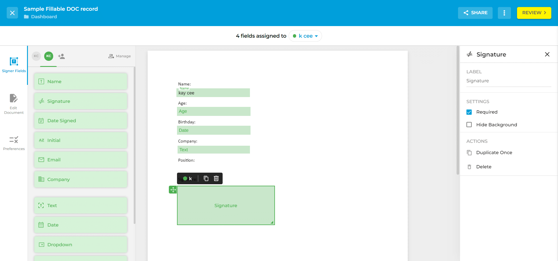Pick the Email field

(x=81, y=160)
